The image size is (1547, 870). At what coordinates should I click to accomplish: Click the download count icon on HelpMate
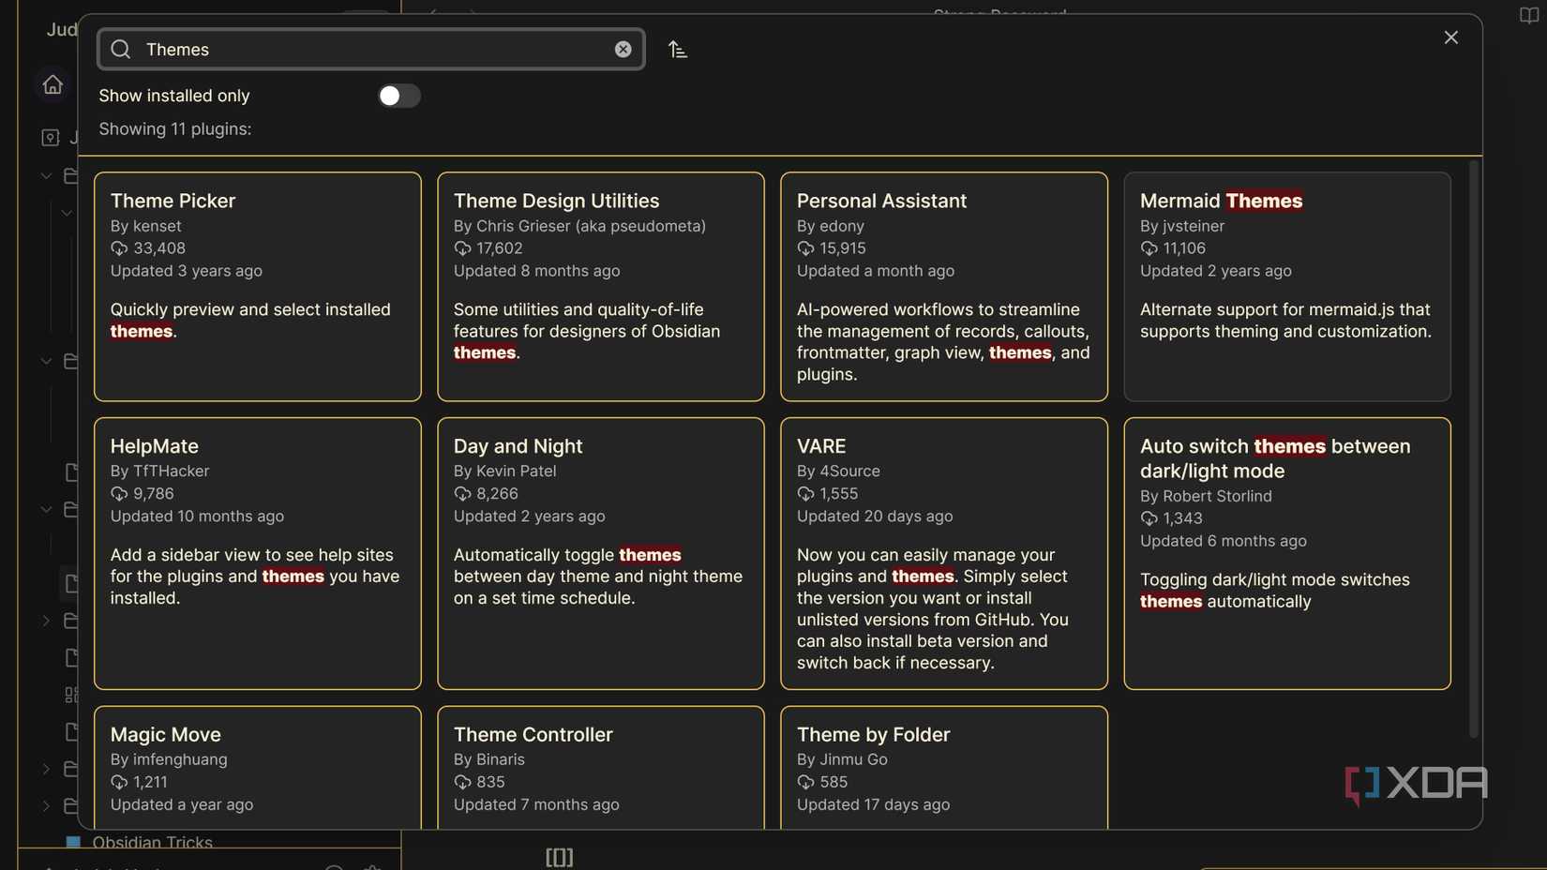[119, 494]
